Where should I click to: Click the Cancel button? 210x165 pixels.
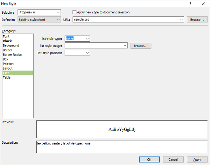click(x=173, y=159)
